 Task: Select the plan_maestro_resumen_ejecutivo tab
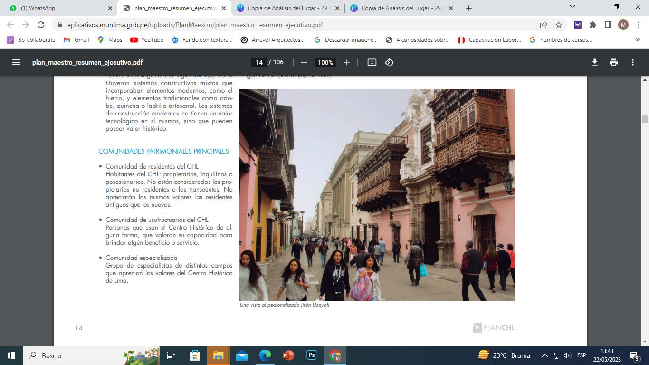point(174,8)
